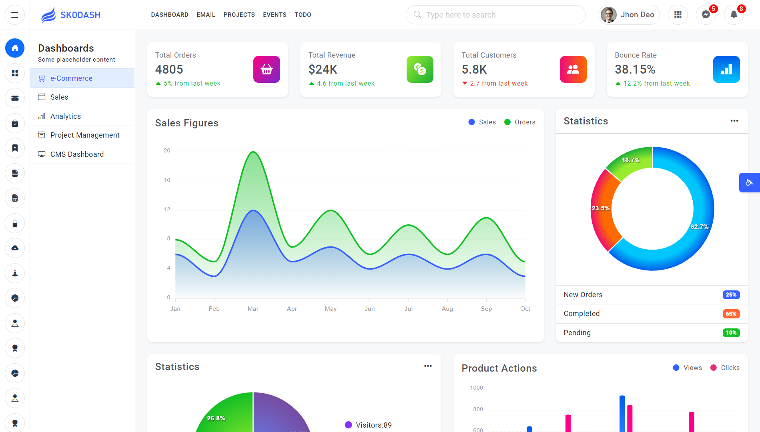
Task: Toggle the Sales legend in Sales Figures chart
Action: point(482,122)
